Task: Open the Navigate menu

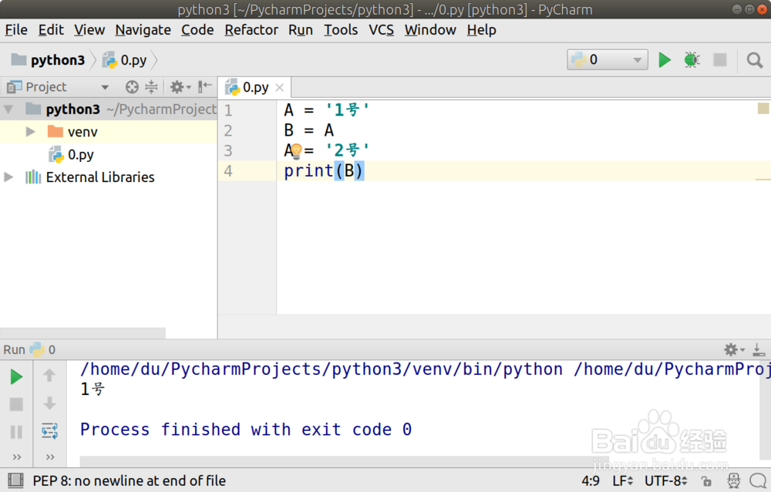Action: pyautogui.click(x=143, y=30)
